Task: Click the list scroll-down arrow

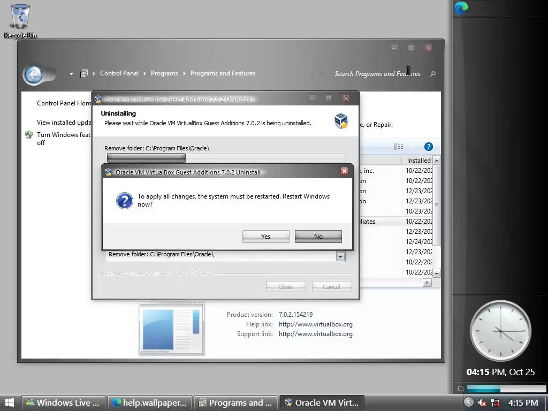Action: tap(437, 273)
